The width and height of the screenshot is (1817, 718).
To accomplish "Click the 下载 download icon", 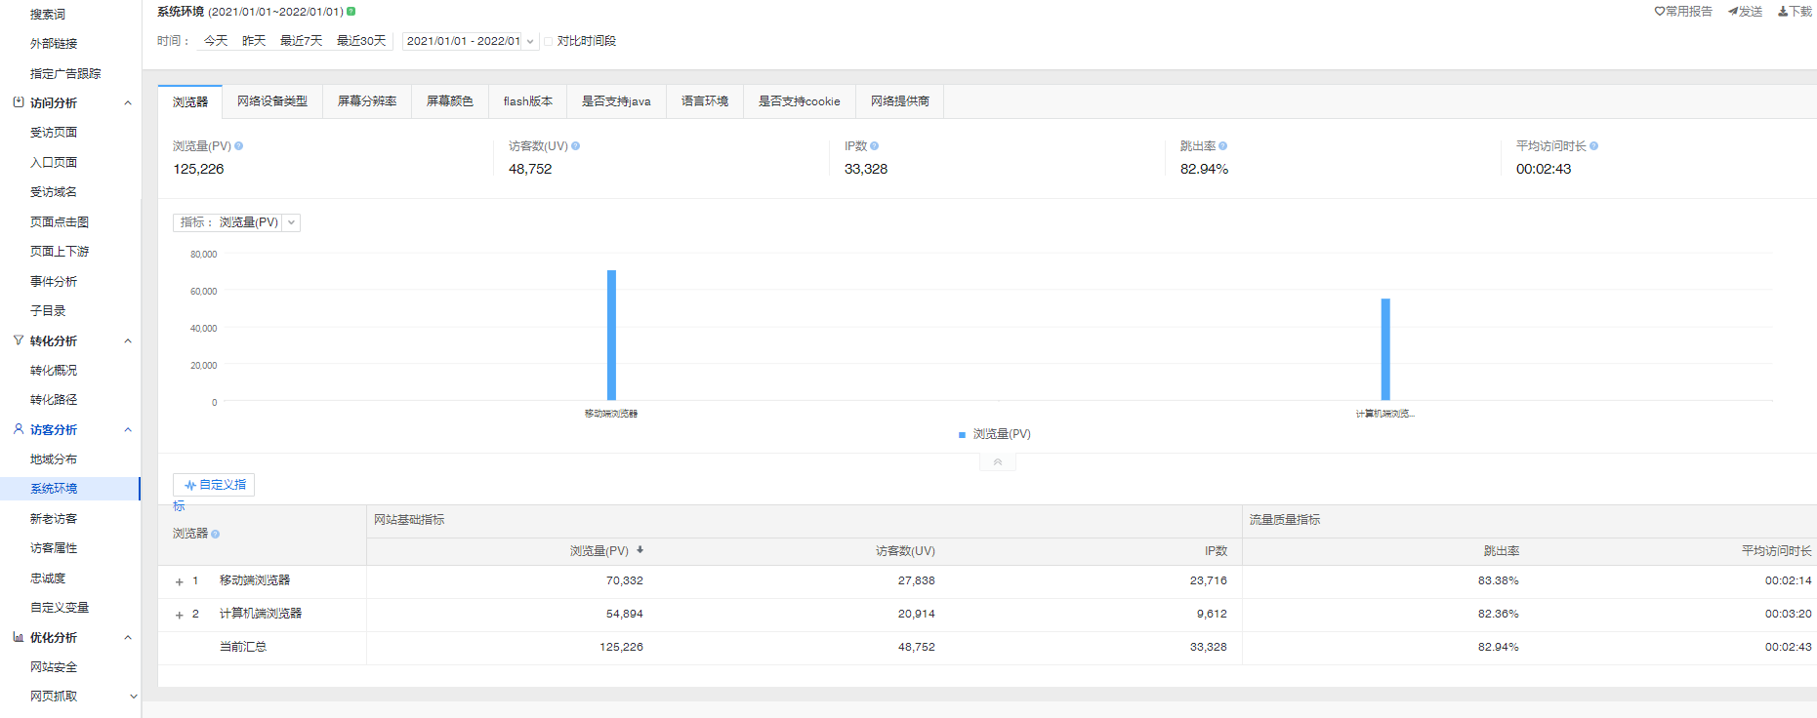I will [x=1783, y=12].
